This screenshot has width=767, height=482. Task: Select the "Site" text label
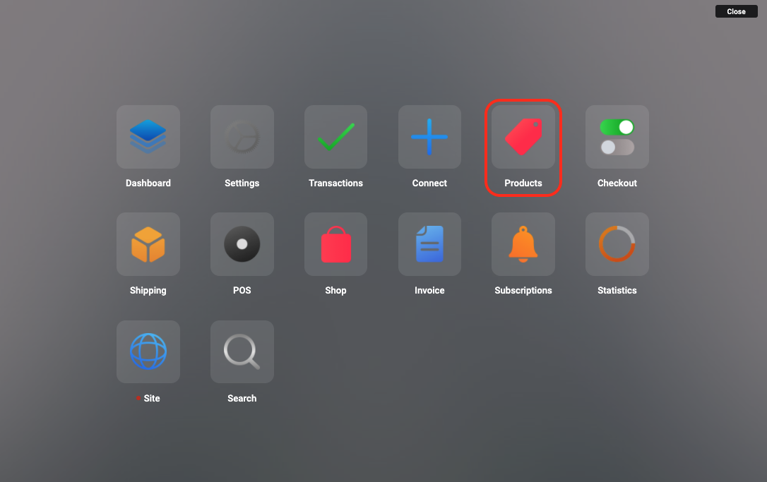pos(152,398)
